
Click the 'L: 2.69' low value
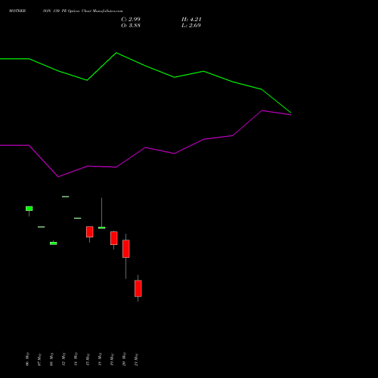coord(191,26)
